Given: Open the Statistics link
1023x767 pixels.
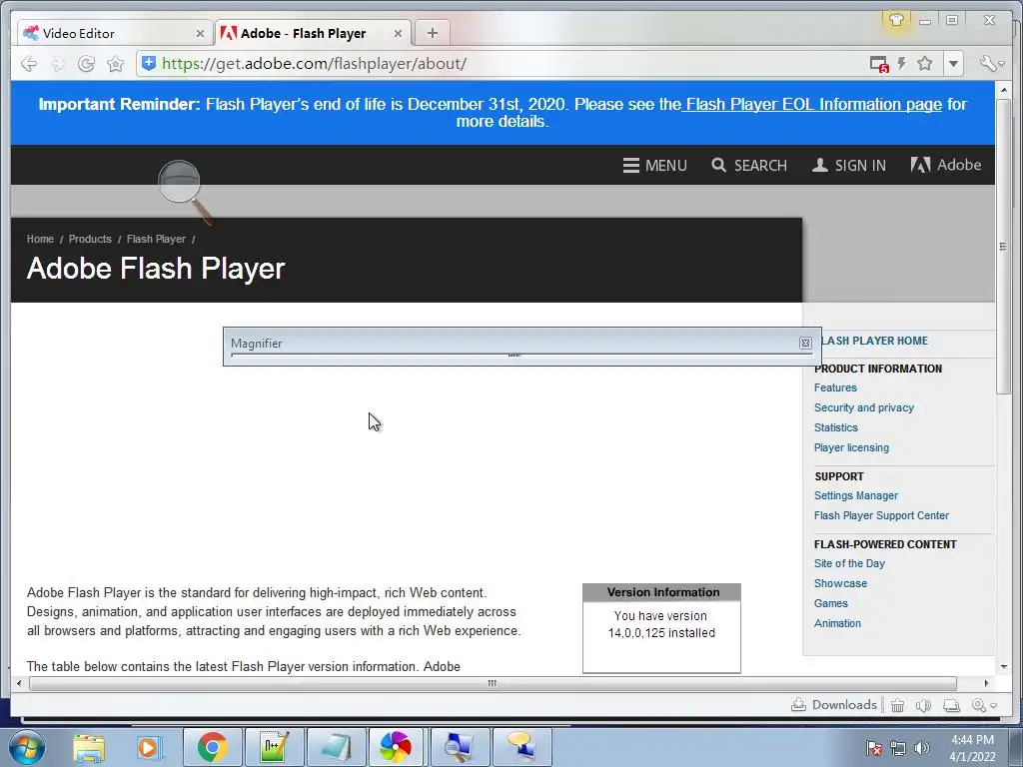Looking at the screenshot, I should pyautogui.click(x=836, y=427).
